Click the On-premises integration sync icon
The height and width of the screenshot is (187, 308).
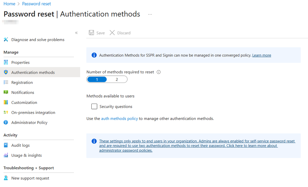pyautogui.click(x=6, y=112)
